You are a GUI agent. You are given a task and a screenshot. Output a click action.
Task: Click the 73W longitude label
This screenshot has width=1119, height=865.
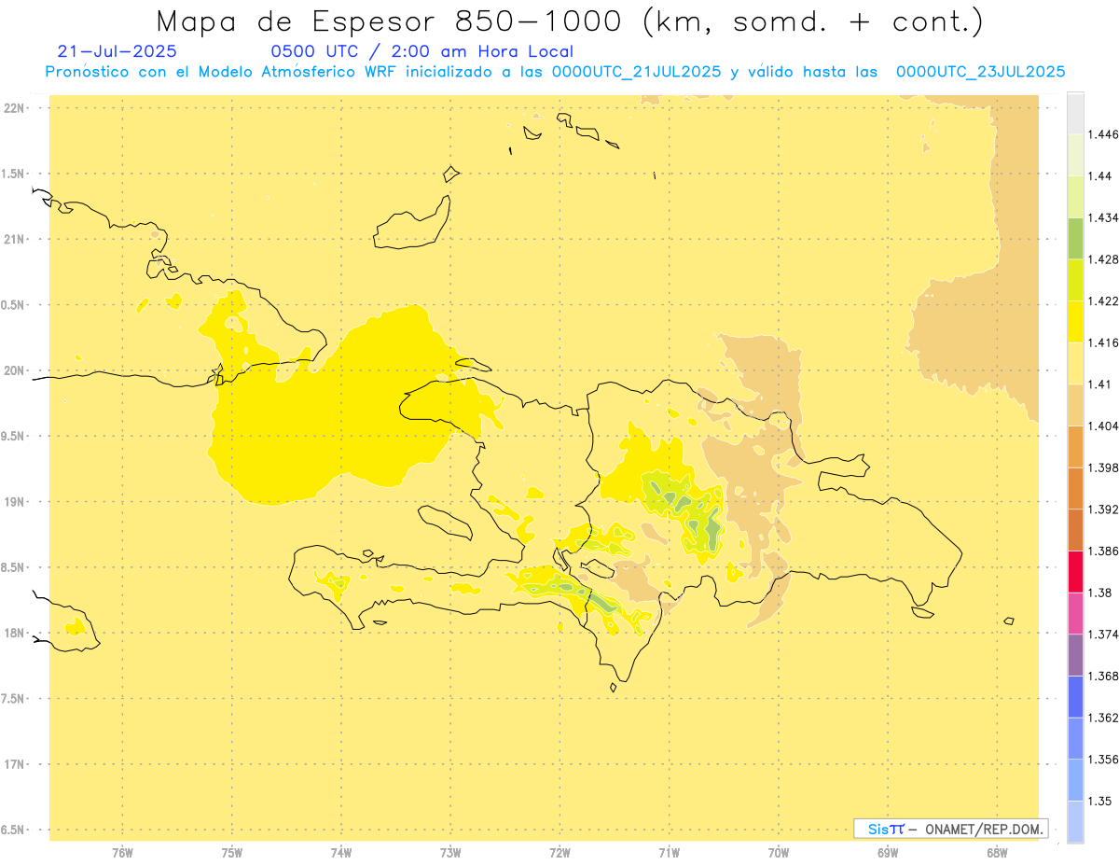(450, 852)
